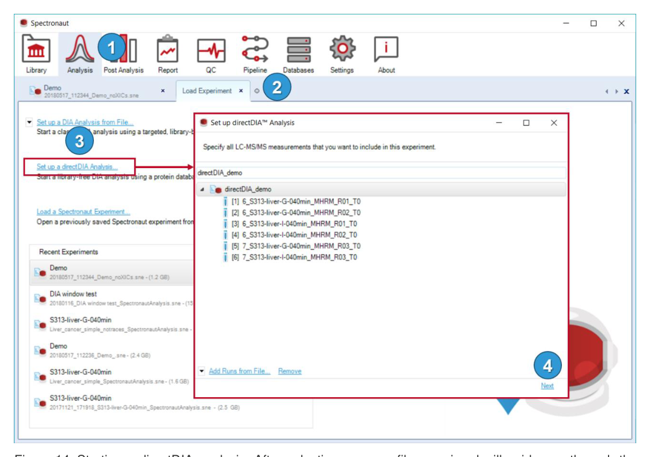Select the Analysis perspective icon

79,54
